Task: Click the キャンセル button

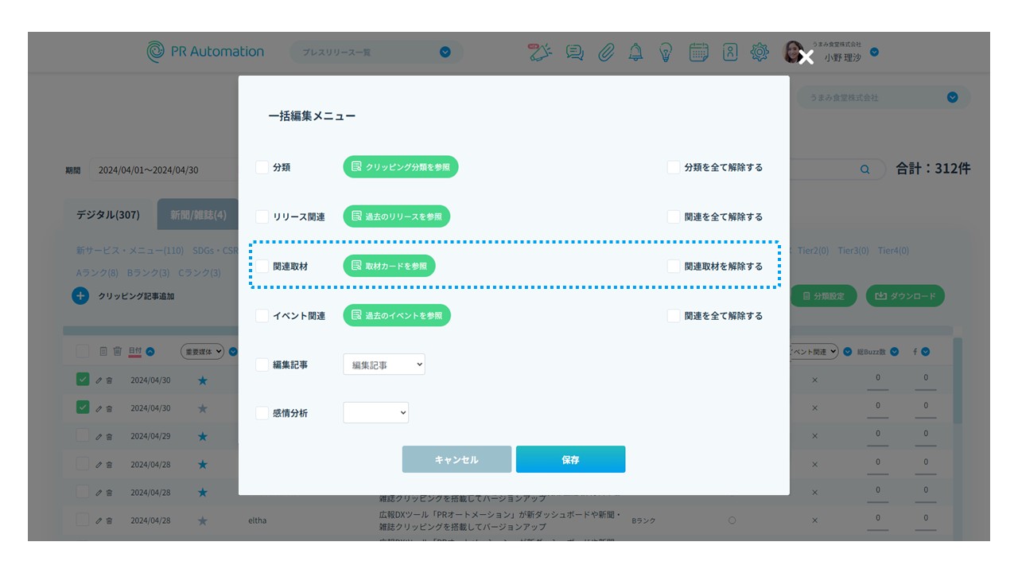Action: coord(457,460)
